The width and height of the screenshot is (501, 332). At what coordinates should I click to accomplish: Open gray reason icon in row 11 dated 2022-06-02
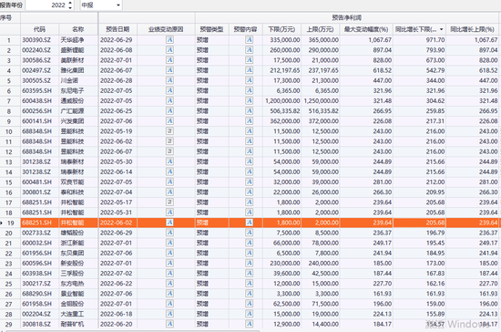point(169,141)
